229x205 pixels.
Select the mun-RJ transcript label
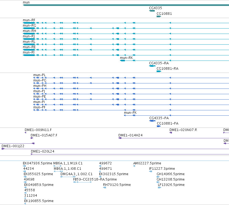click(29, 36)
